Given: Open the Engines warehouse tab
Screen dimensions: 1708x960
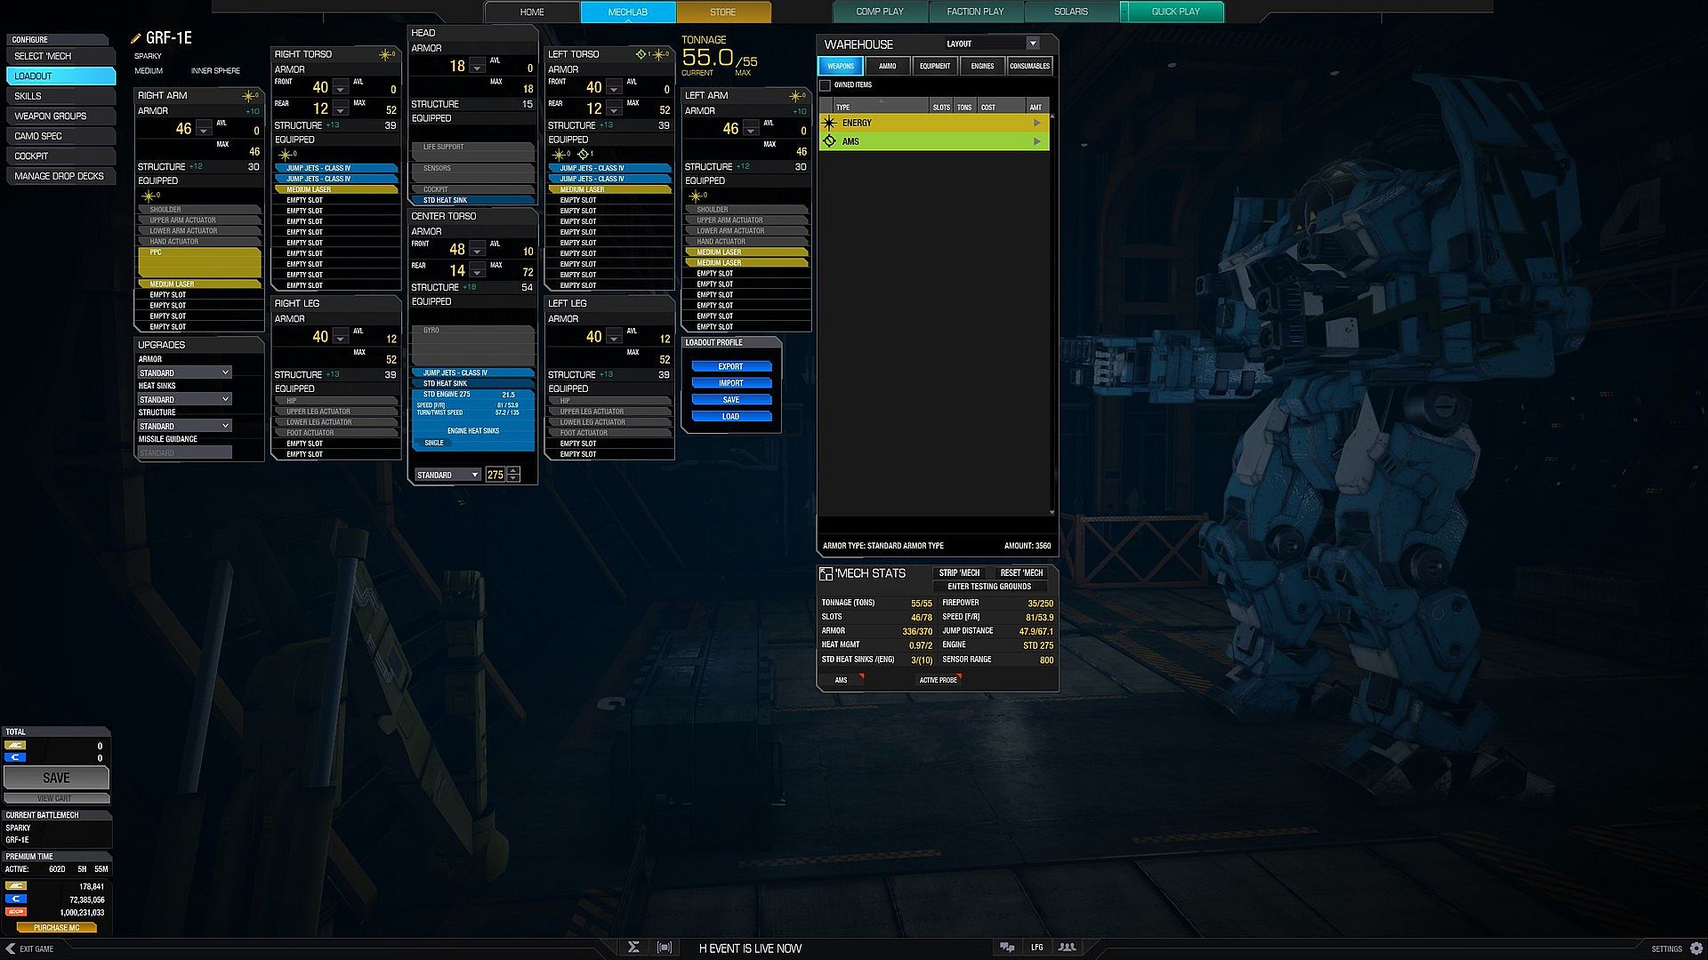Looking at the screenshot, I should point(982,66).
